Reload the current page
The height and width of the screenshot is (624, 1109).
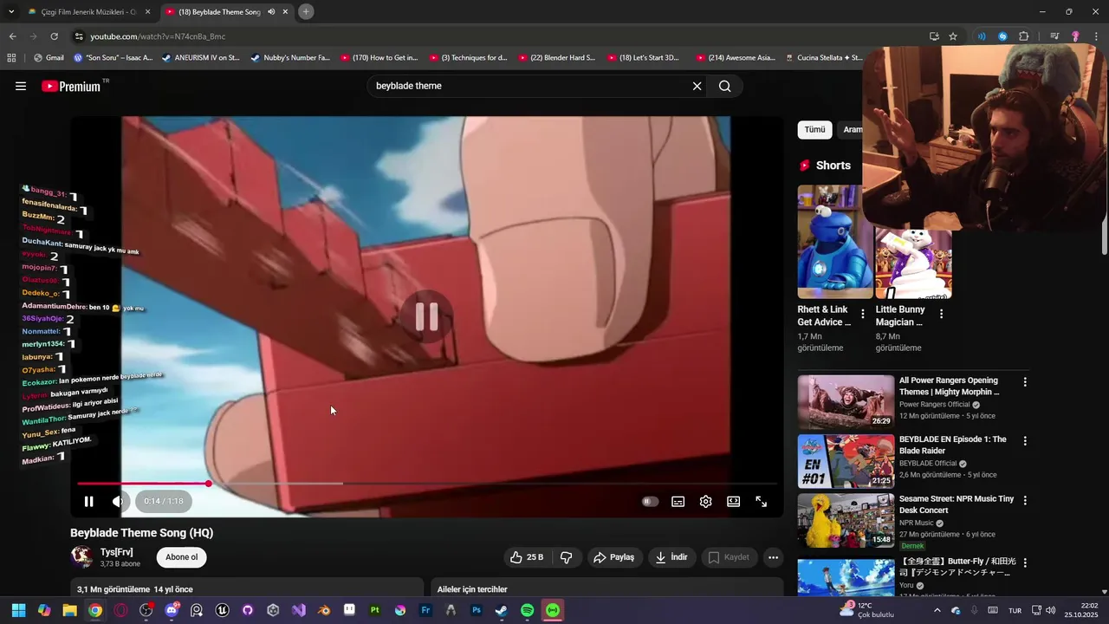[x=54, y=36]
